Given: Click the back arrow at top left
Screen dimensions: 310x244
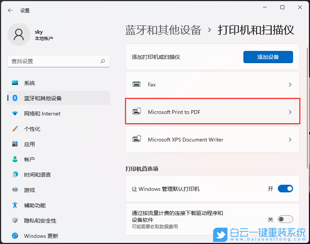Looking at the screenshot, I should click(x=10, y=10).
